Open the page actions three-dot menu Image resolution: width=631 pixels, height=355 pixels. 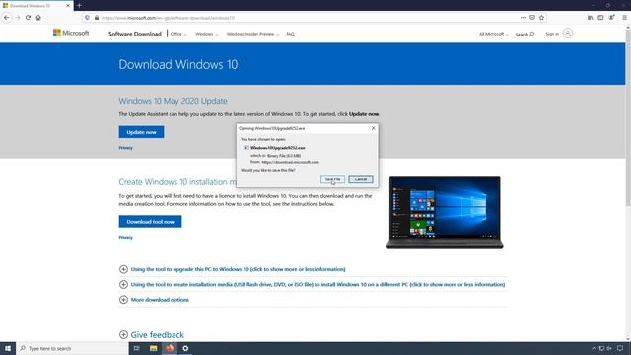click(x=523, y=18)
